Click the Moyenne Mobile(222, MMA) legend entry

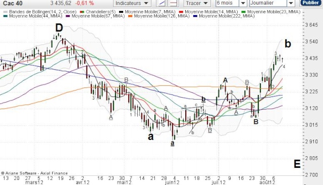224,16
